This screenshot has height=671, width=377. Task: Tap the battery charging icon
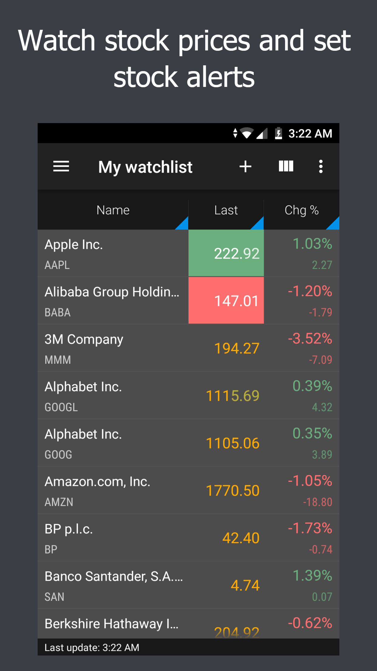278,133
